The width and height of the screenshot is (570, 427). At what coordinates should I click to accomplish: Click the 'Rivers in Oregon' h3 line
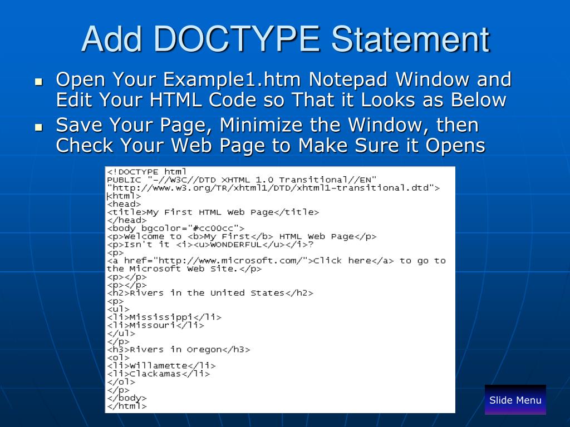tap(179, 349)
